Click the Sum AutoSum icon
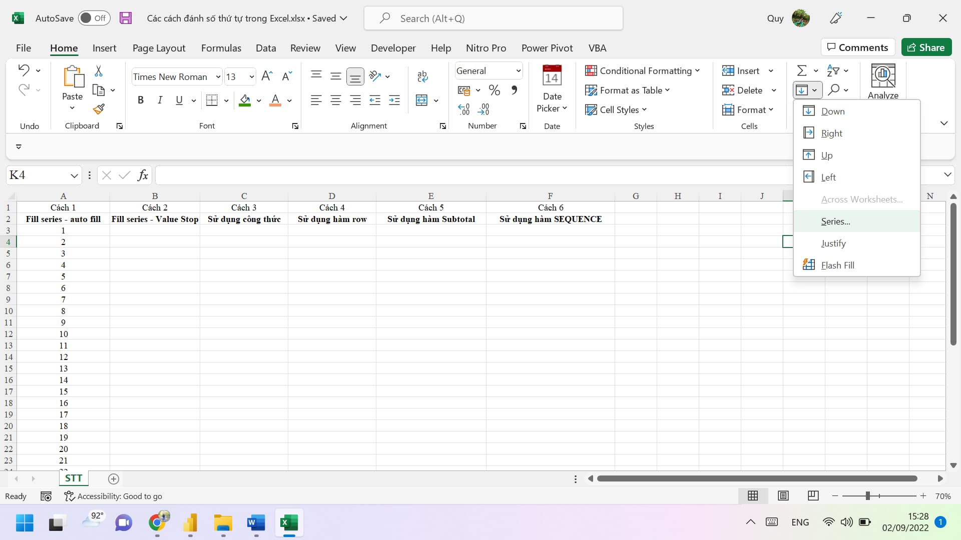The width and height of the screenshot is (961, 540). point(802,70)
